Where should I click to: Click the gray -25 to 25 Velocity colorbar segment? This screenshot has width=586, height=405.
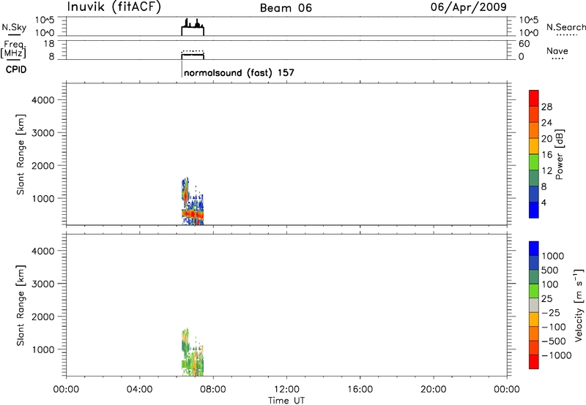tap(534, 306)
